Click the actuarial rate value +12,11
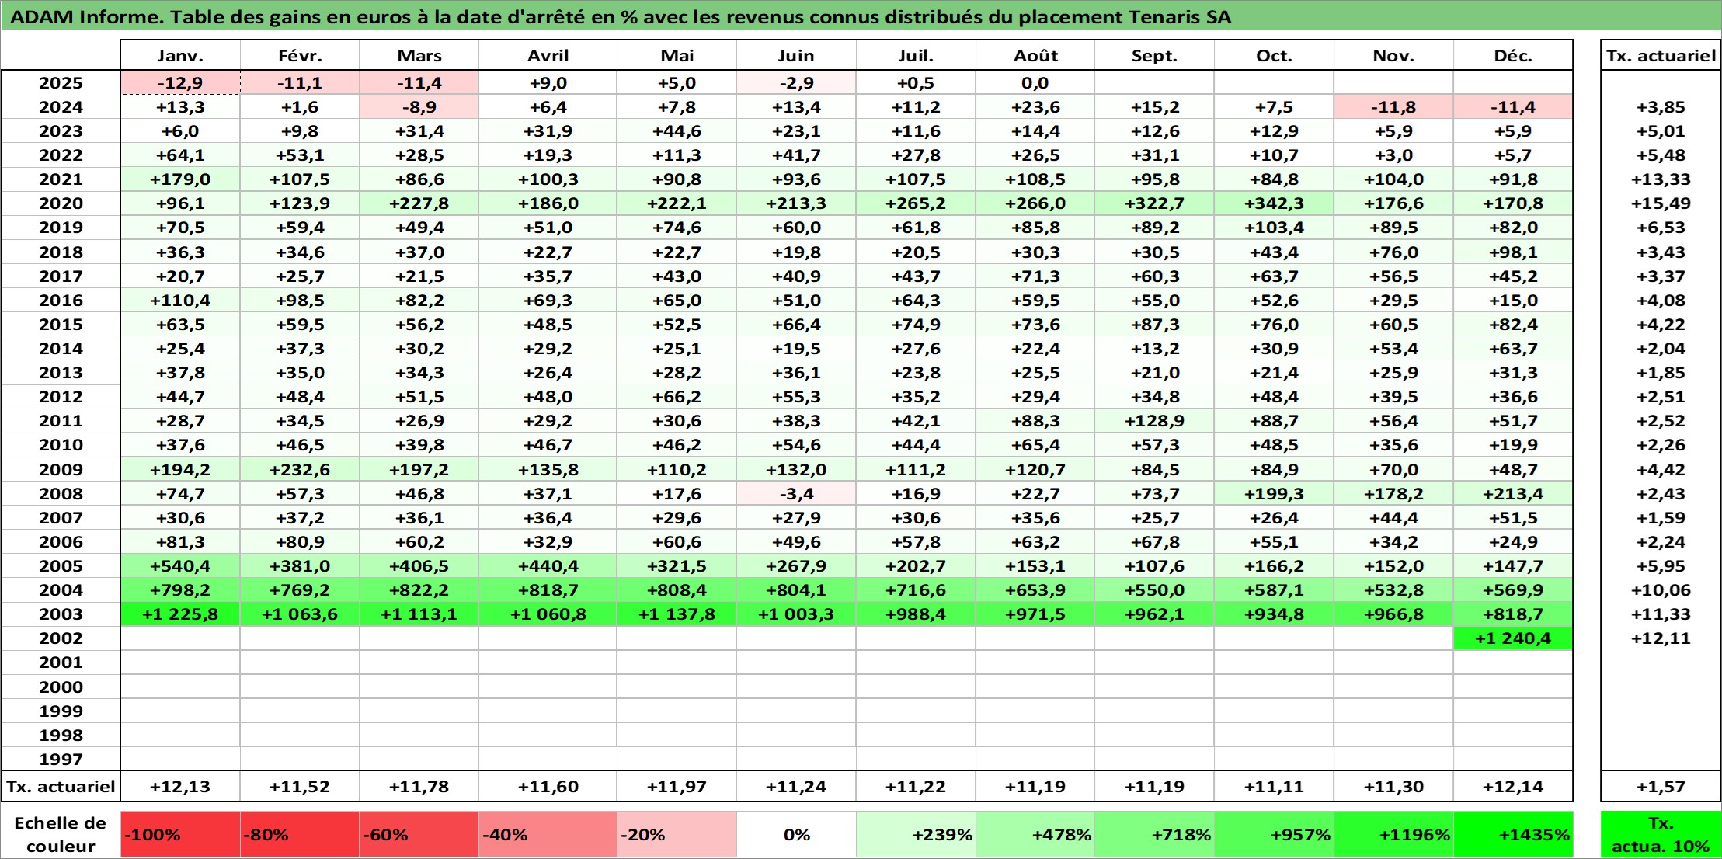The width and height of the screenshot is (1722, 859). pyautogui.click(x=1661, y=638)
